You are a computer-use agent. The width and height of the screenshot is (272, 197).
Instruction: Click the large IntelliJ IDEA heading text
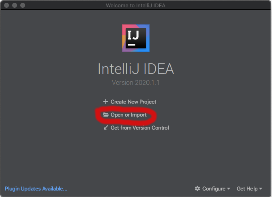(x=136, y=69)
